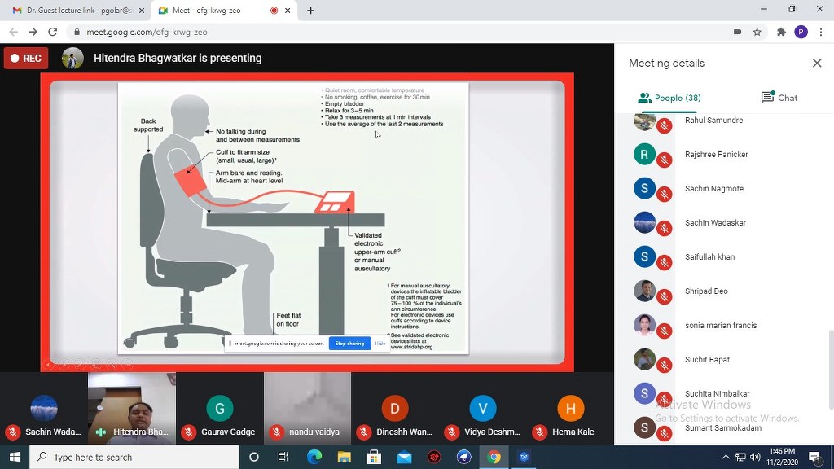The width and height of the screenshot is (834, 469).
Task: Bookmark this page with the star
Action: (x=757, y=32)
